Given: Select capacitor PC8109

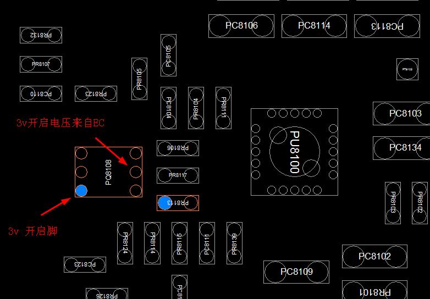Looking at the screenshot, I should 296,272.
